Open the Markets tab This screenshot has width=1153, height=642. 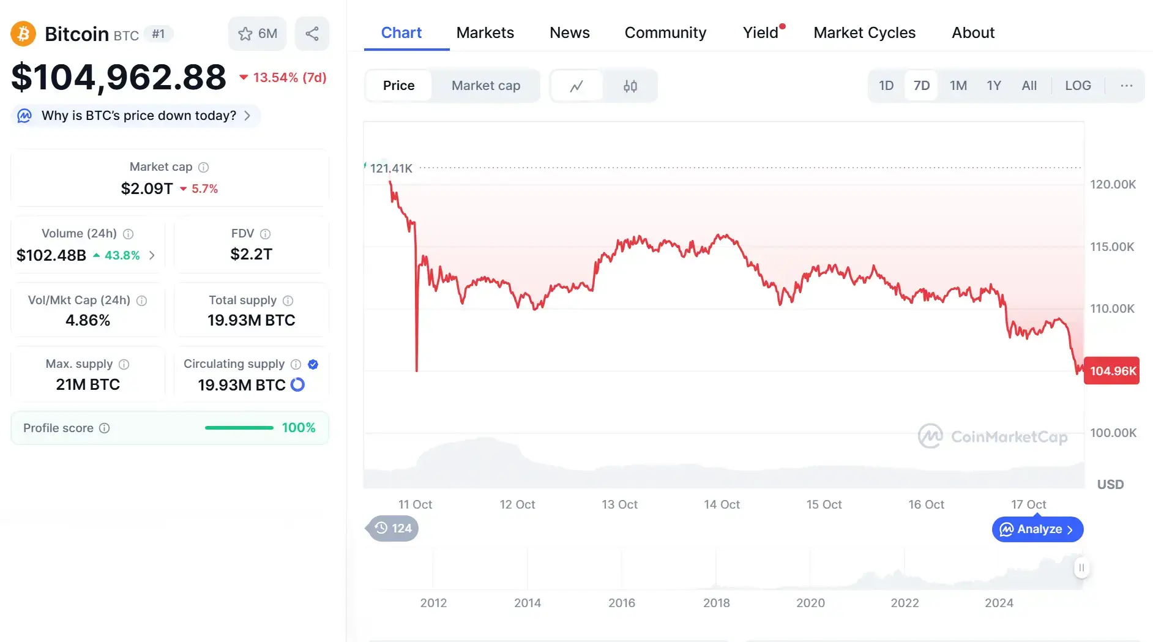(x=485, y=32)
